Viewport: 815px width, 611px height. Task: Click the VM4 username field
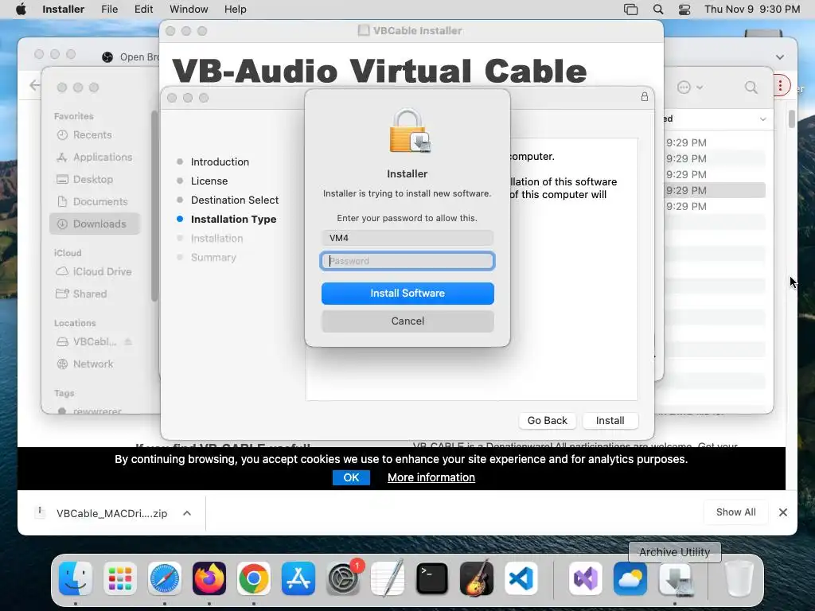click(407, 238)
